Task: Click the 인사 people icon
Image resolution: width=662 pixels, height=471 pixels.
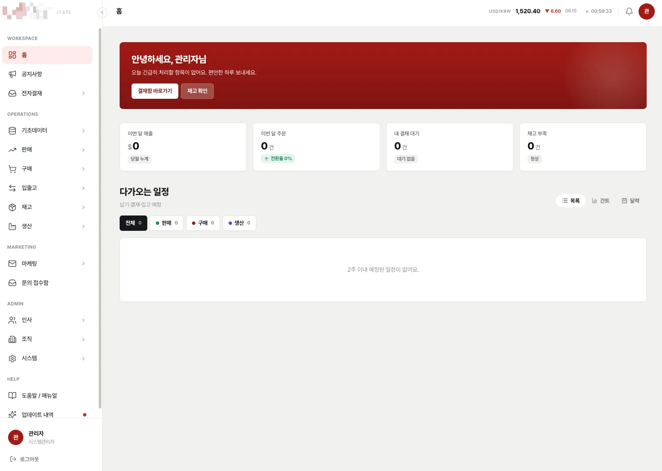Action: [12, 320]
